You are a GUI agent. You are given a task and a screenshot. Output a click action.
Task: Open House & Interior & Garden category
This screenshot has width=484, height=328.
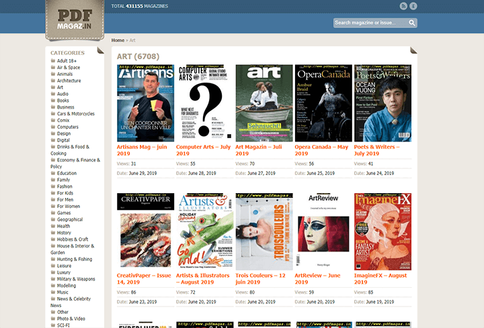73,249
